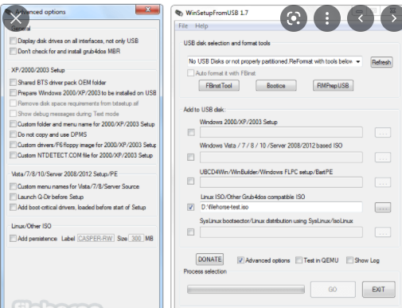Close the Advanced options window

point(147,10)
